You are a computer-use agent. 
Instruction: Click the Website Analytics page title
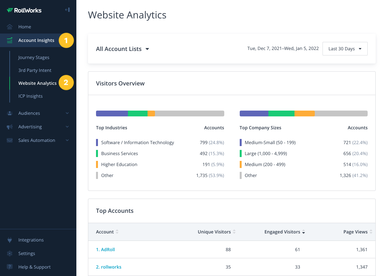click(x=127, y=15)
